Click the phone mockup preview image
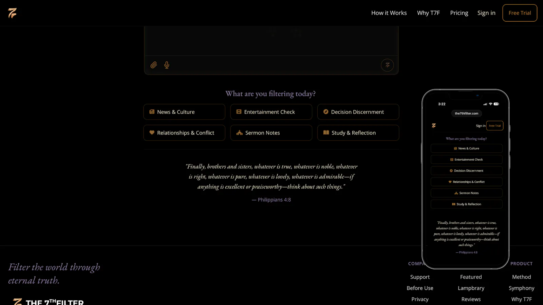 465,179
